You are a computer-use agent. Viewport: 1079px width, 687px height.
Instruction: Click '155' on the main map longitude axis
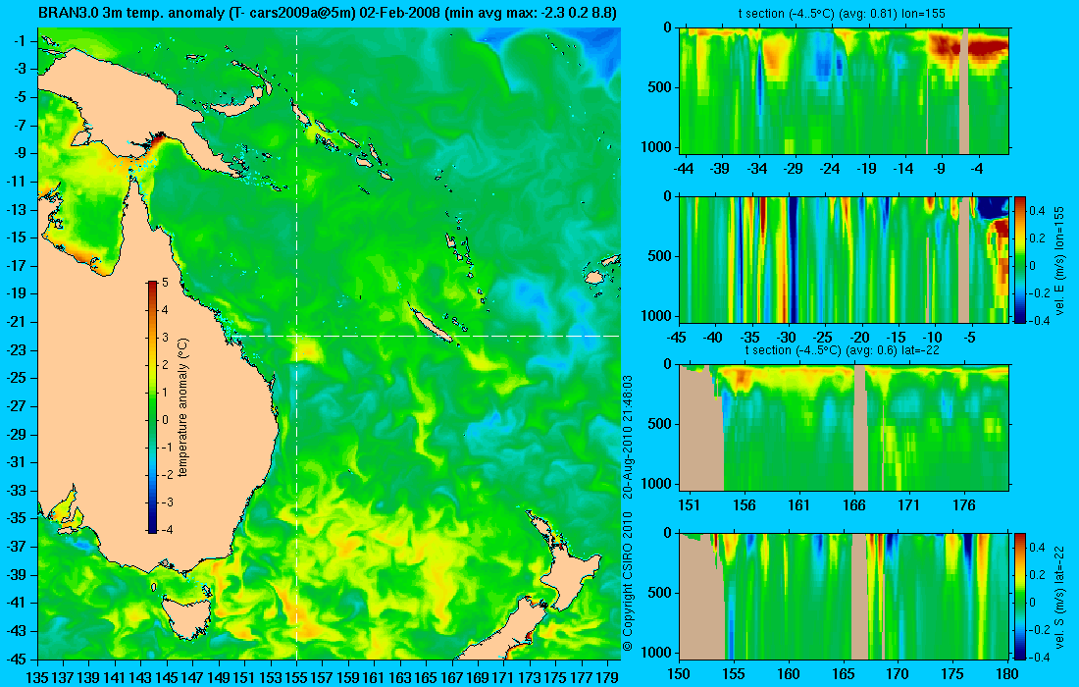point(296,678)
